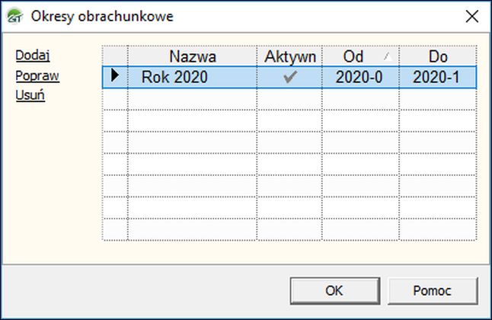The width and height of the screenshot is (492, 320).
Task: Toggle the Aktywny checkmark for Rok 2020
Action: tap(290, 77)
